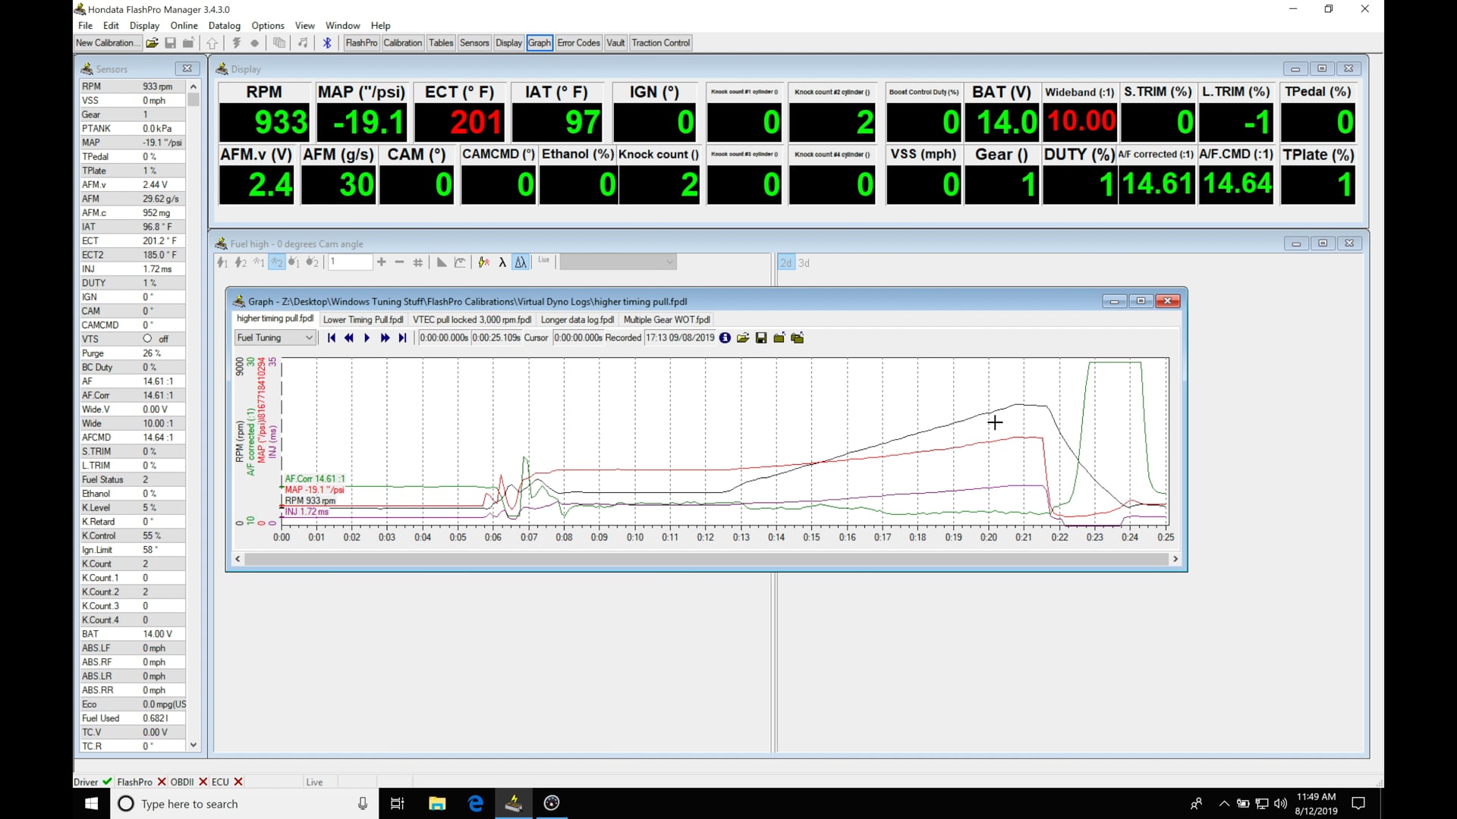The height and width of the screenshot is (819, 1457).
Task: Click the play button to replay the datalog
Action: 367,338
